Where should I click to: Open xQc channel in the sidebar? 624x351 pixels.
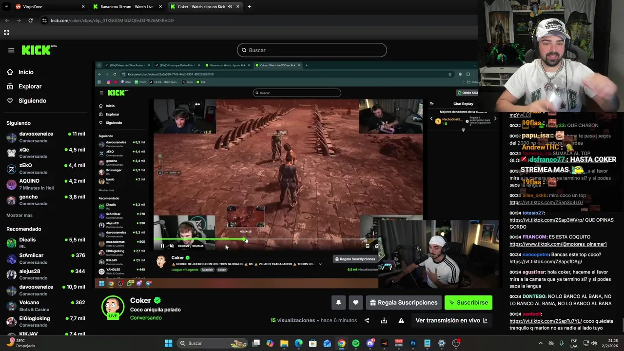coord(46,153)
